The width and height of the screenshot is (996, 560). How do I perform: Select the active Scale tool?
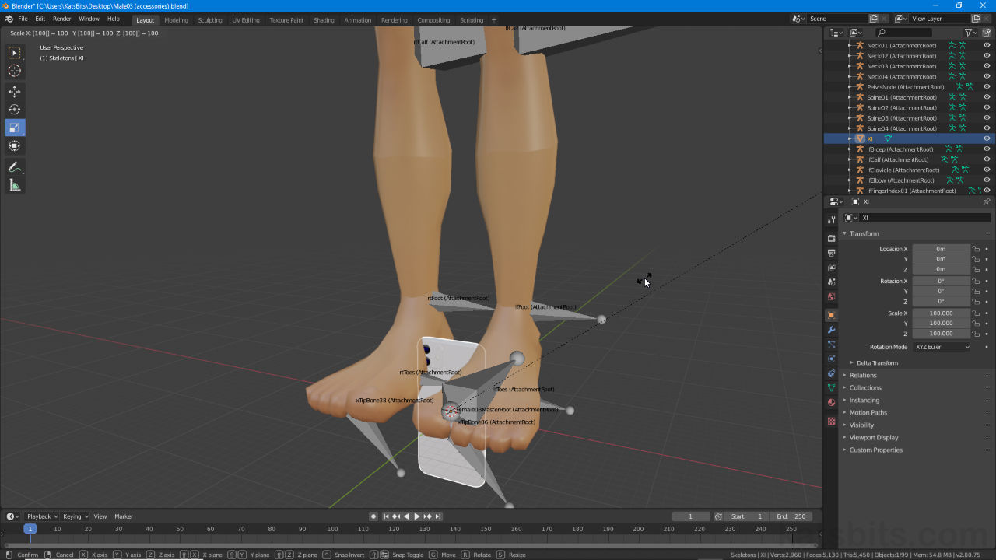(15, 128)
